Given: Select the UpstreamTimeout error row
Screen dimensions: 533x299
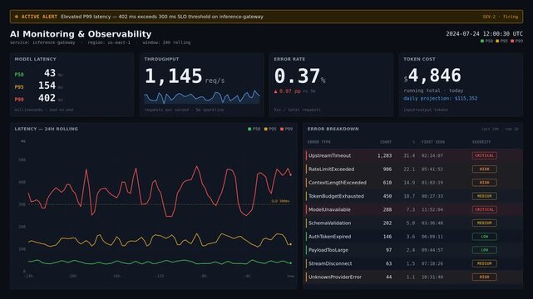Looking at the screenshot, I should click(412, 155).
